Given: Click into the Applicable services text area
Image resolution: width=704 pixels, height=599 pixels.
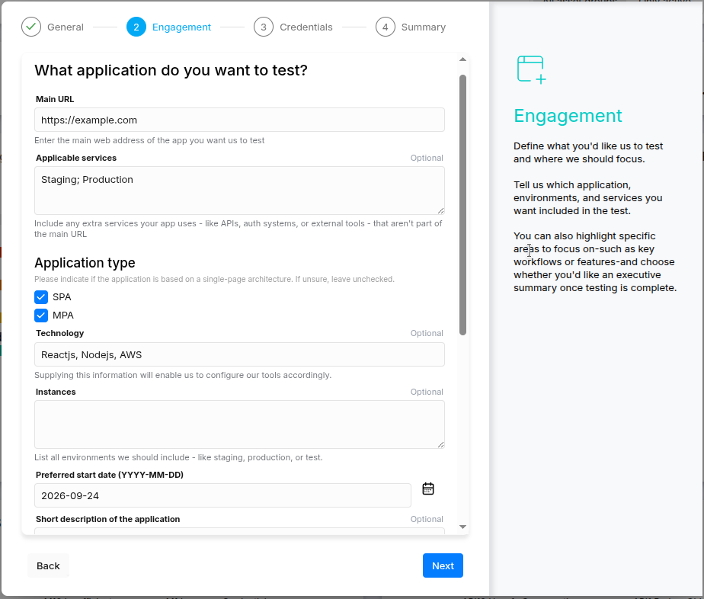Looking at the screenshot, I should click(x=240, y=191).
